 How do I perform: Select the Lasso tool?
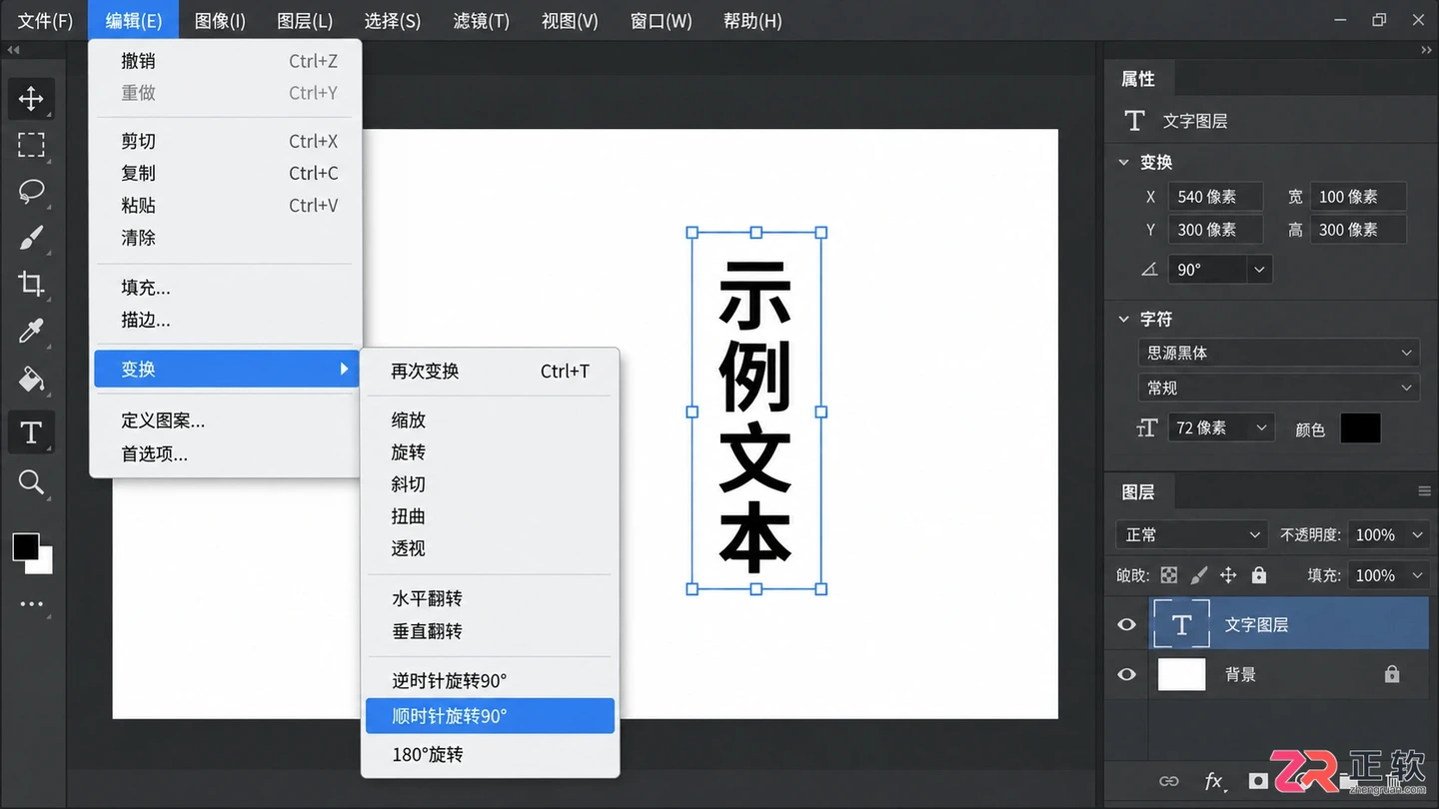coord(31,192)
